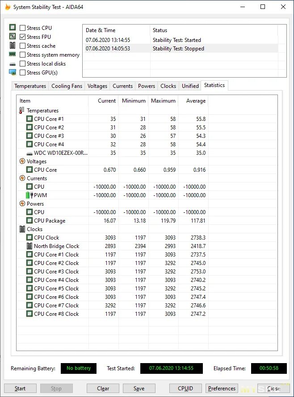Click the disabled Stop button
Image resolution: width=294 pixels, height=397 pixels.
[56, 389]
